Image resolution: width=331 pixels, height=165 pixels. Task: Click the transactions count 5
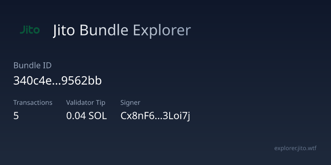[16, 116]
